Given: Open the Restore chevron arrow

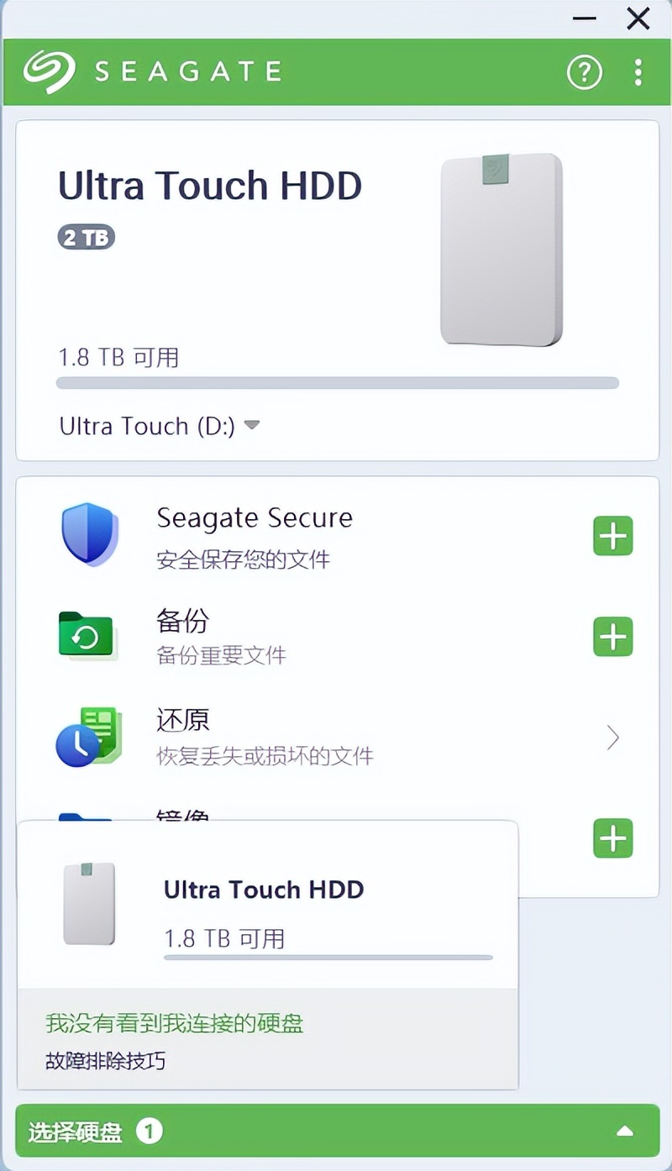Looking at the screenshot, I should point(613,738).
